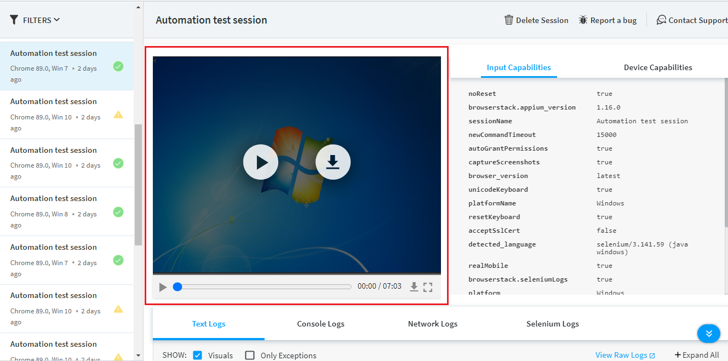Click the small download icon in the video control bar

pos(414,286)
